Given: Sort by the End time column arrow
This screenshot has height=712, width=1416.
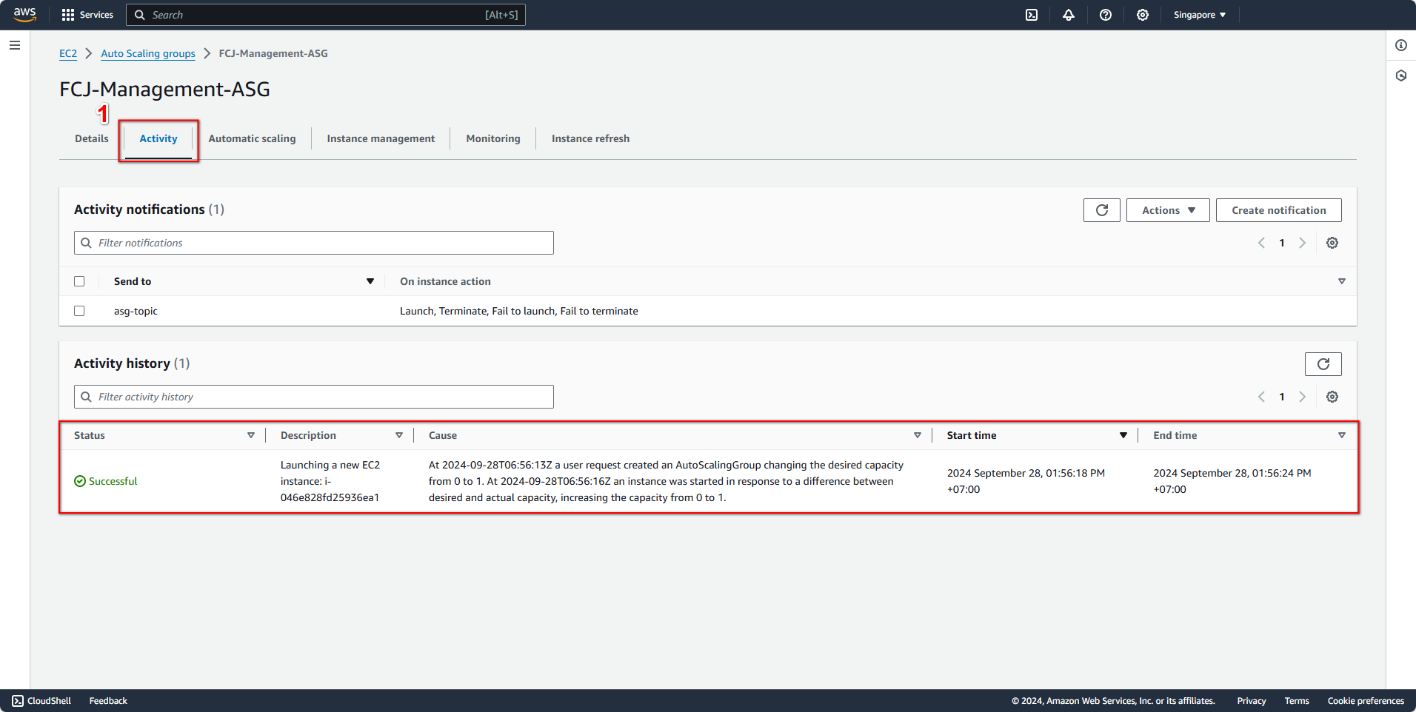Looking at the screenshot, I should tap(1342, 435).
